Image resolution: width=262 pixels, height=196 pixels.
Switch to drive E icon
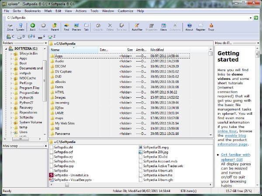[31, 36]
